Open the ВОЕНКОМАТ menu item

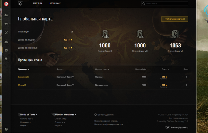55,3
